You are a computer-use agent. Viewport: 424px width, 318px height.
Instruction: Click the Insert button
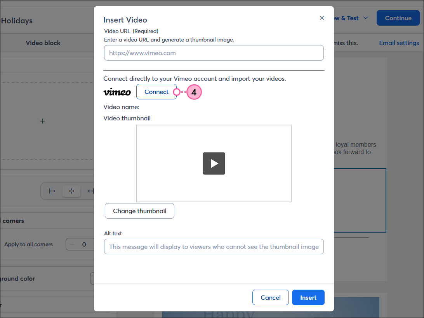[308, 297]
